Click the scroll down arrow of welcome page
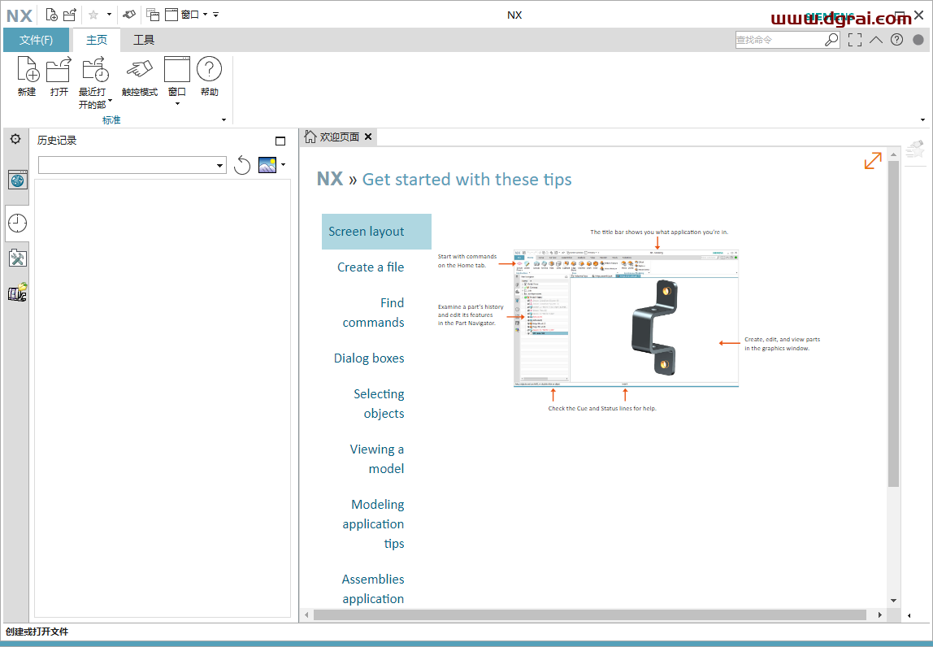The image size is (933, 647). click(893, 601)
